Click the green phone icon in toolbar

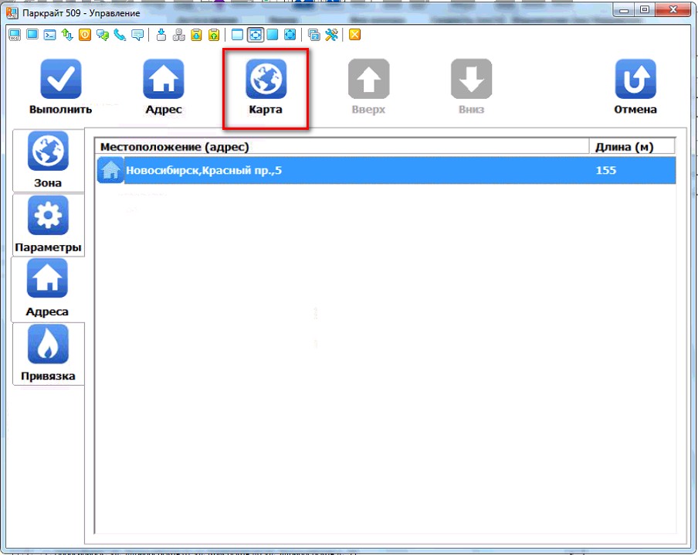(120, 35)
